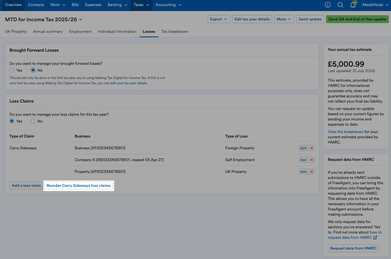The image size is (391, 259).
Task: Switch to the Individual information tab
Action: tap(117, 31)
